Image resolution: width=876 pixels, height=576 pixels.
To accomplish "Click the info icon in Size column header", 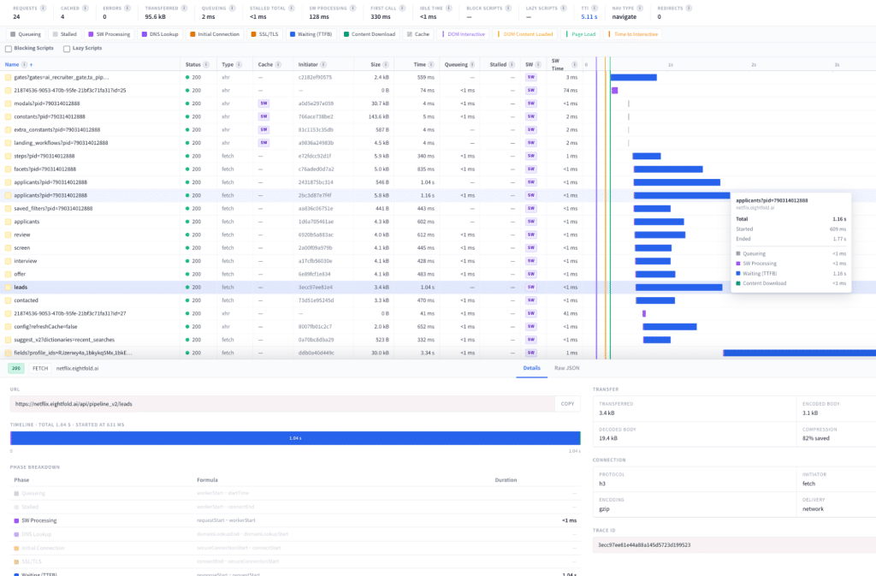I will 386,65.
